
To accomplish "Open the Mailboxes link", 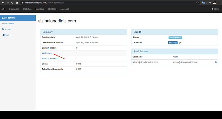I will point(47,53).
